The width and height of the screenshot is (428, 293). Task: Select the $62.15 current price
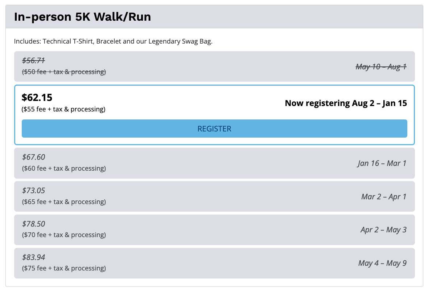pos(37,98)
